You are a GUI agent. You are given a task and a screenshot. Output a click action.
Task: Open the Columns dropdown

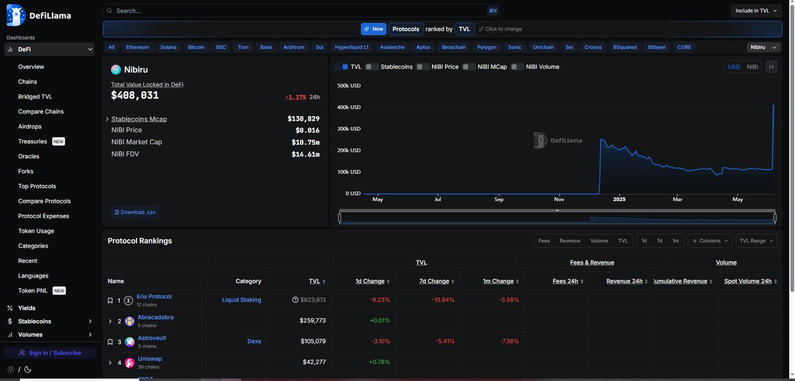click(x=711, y=241)
